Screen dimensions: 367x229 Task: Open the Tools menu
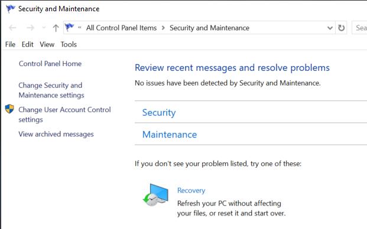(69, 44)
